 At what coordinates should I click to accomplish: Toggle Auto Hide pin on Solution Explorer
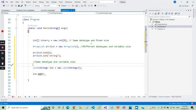coord(188,10)
